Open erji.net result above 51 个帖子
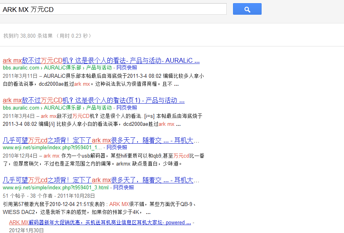This screenshot has height=233, width=344. 101,180
